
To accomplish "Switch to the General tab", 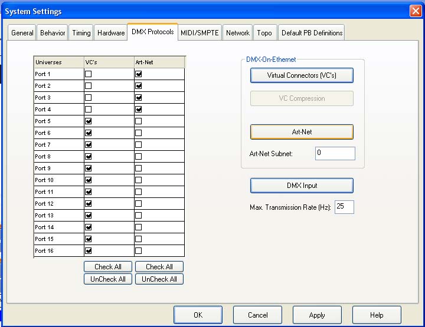I will (22, 33).
